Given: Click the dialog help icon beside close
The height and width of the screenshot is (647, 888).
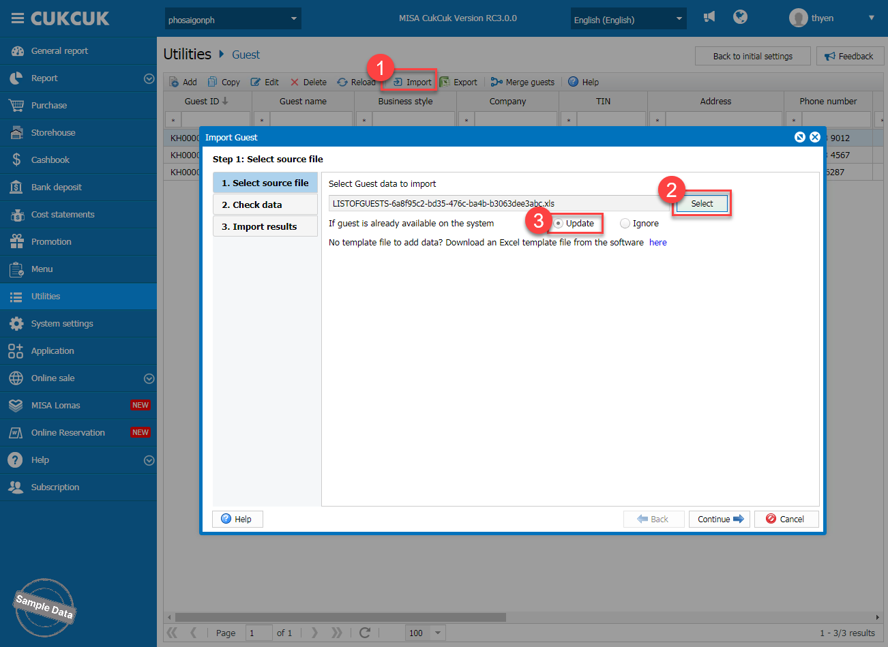Looking at the screenshot, I should tap(800, 137).
